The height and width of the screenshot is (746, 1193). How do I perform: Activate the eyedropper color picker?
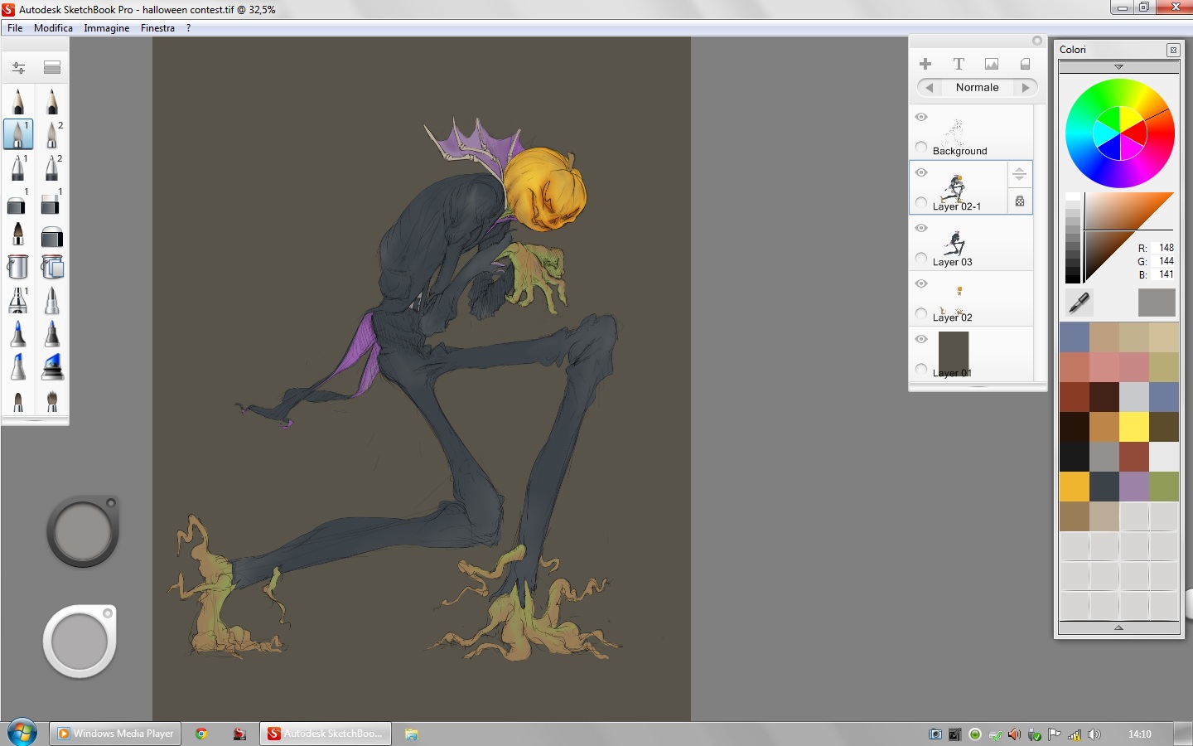[x=1079, y=303]
